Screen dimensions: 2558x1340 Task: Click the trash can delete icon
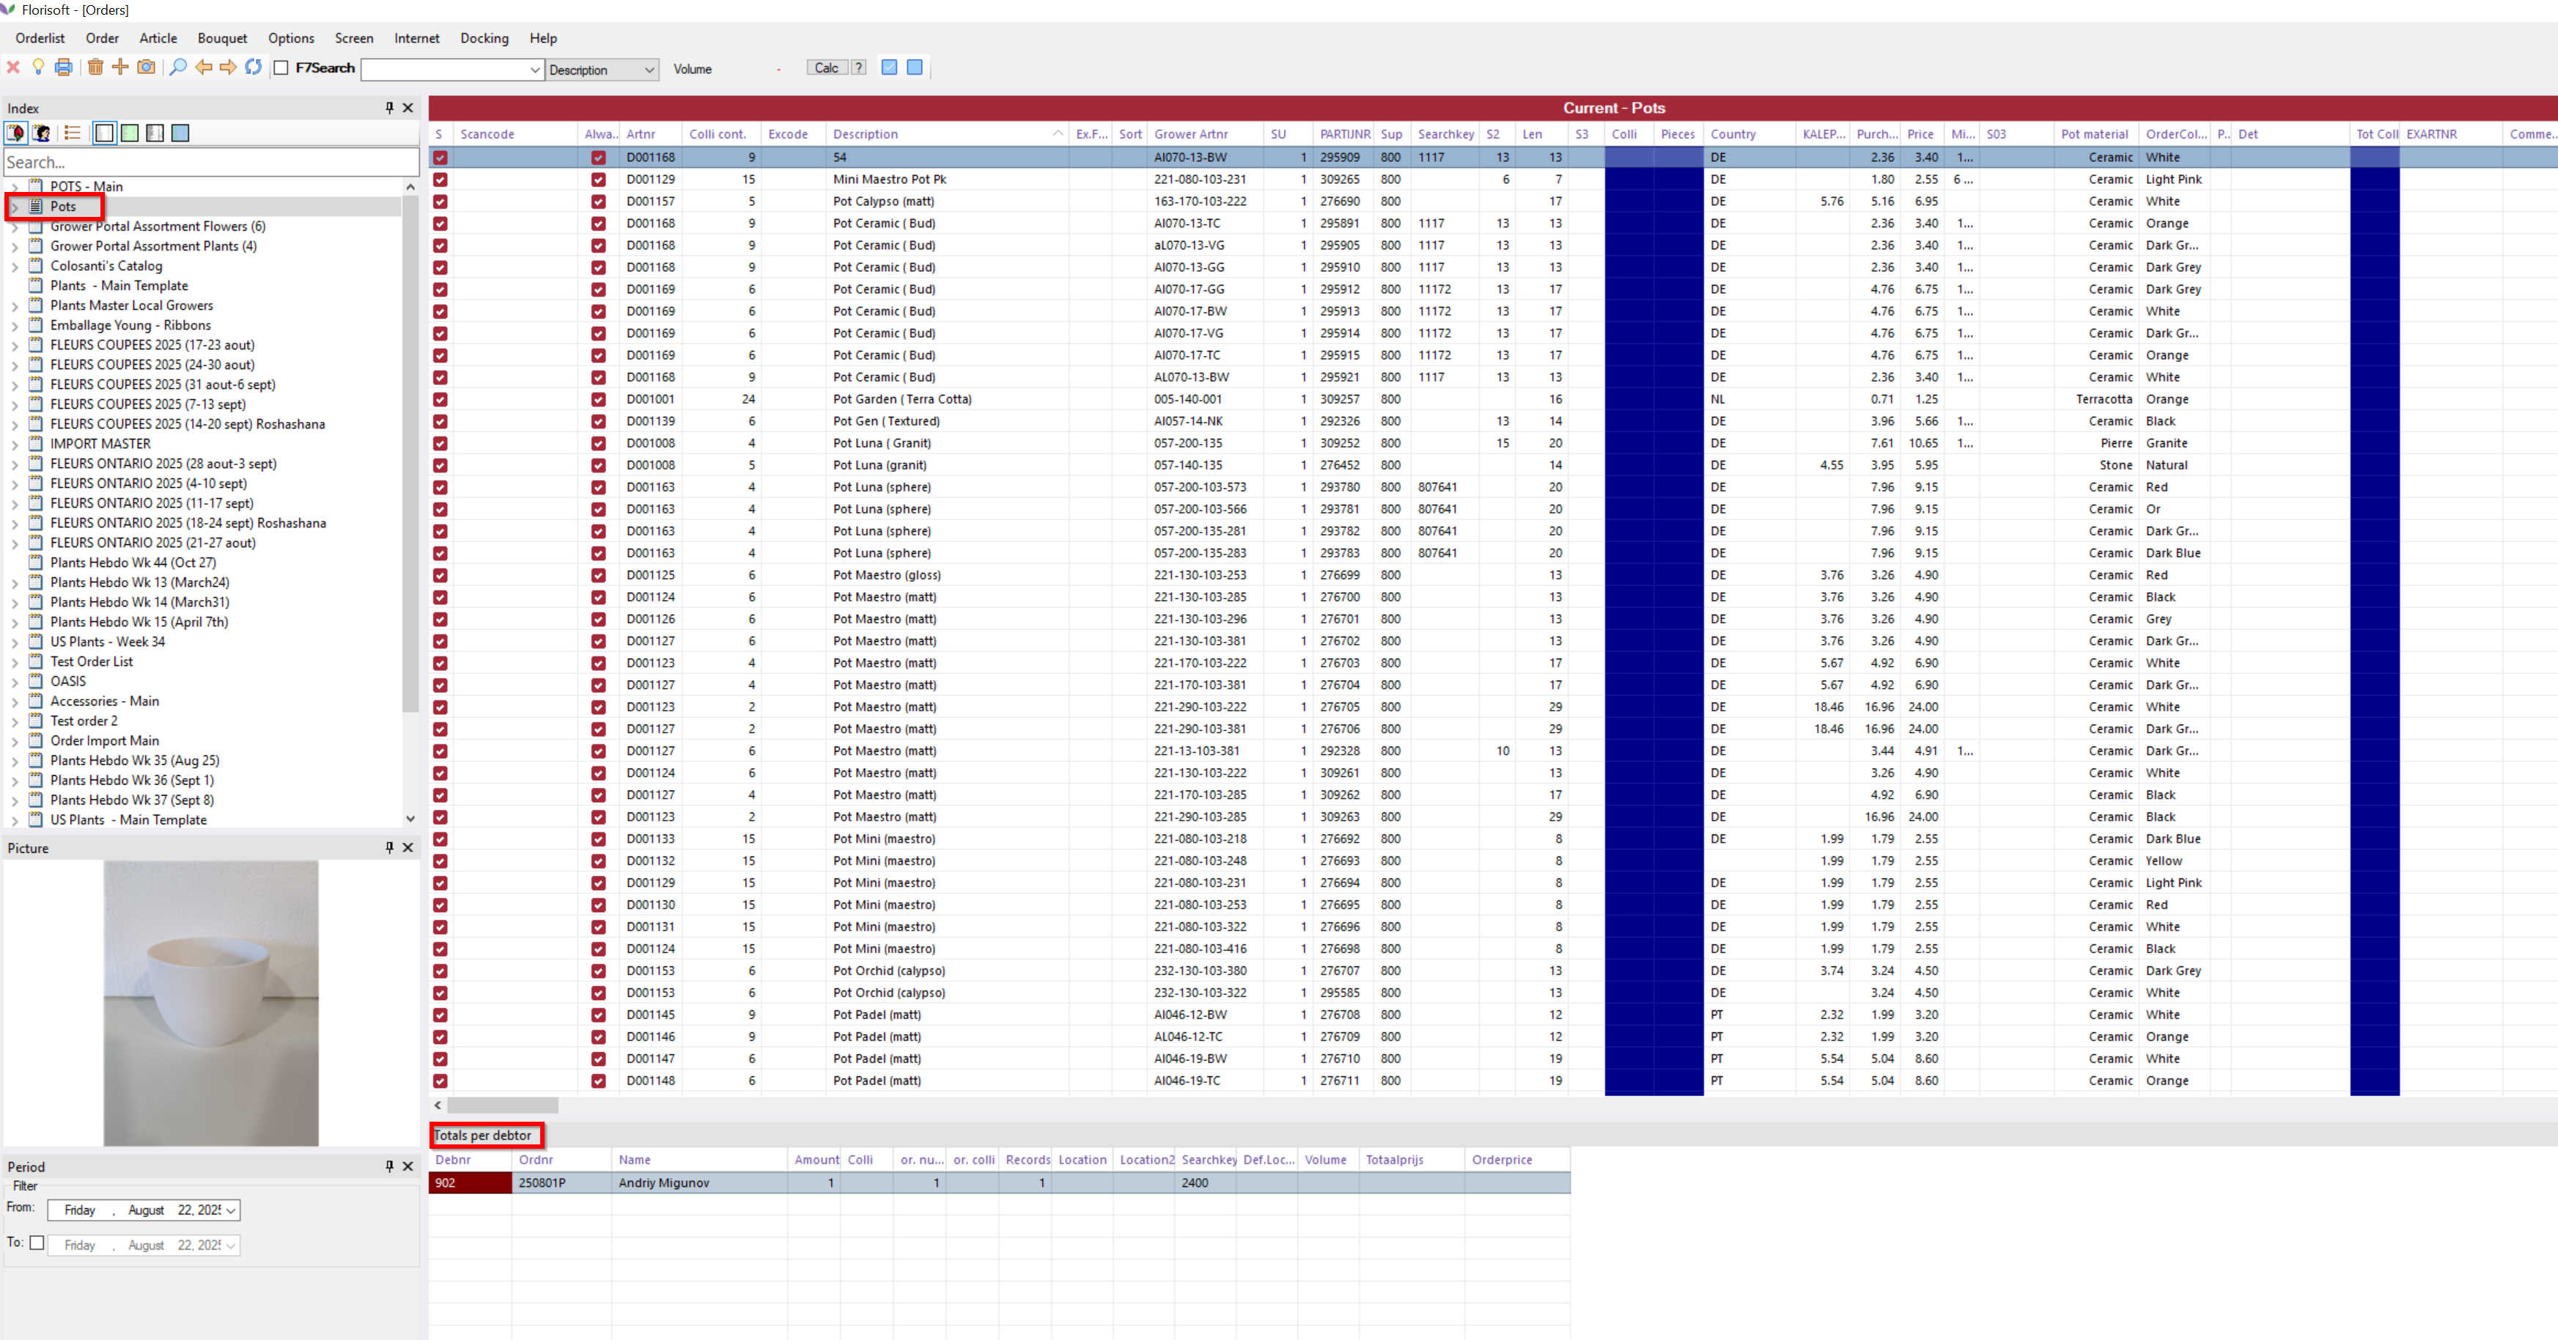(95, 67)
